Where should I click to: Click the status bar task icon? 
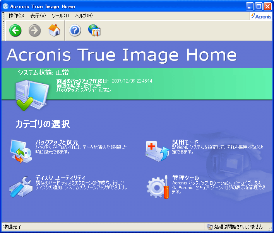(x=209, y=226)
